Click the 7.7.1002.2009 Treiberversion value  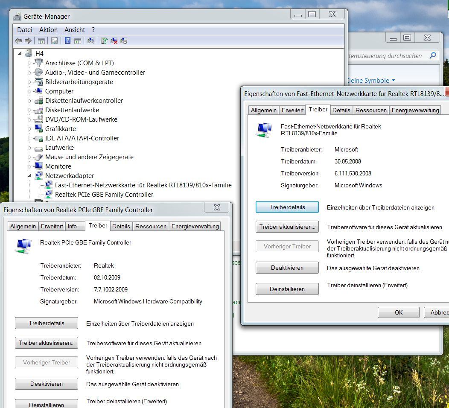(111, 289)
